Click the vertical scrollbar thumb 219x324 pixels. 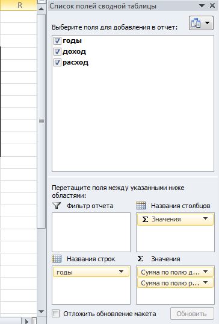click(x=42, y=121)
